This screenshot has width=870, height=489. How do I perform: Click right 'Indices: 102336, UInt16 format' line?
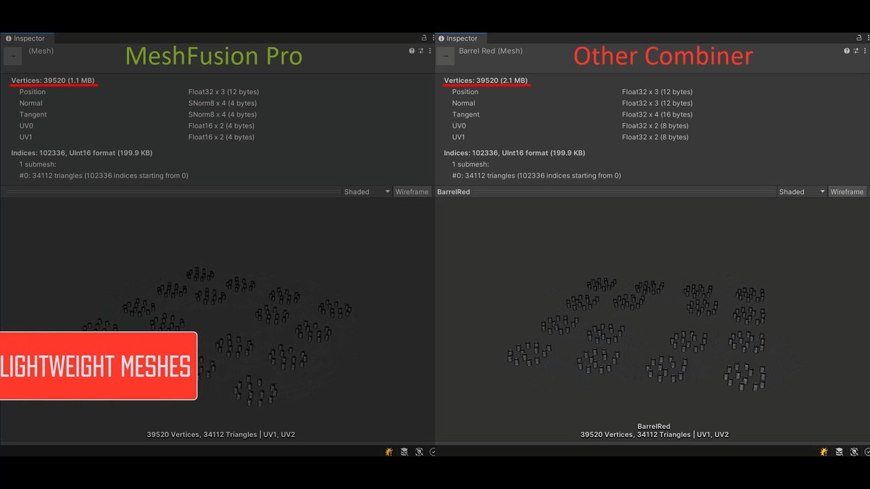tap(515, 153)
